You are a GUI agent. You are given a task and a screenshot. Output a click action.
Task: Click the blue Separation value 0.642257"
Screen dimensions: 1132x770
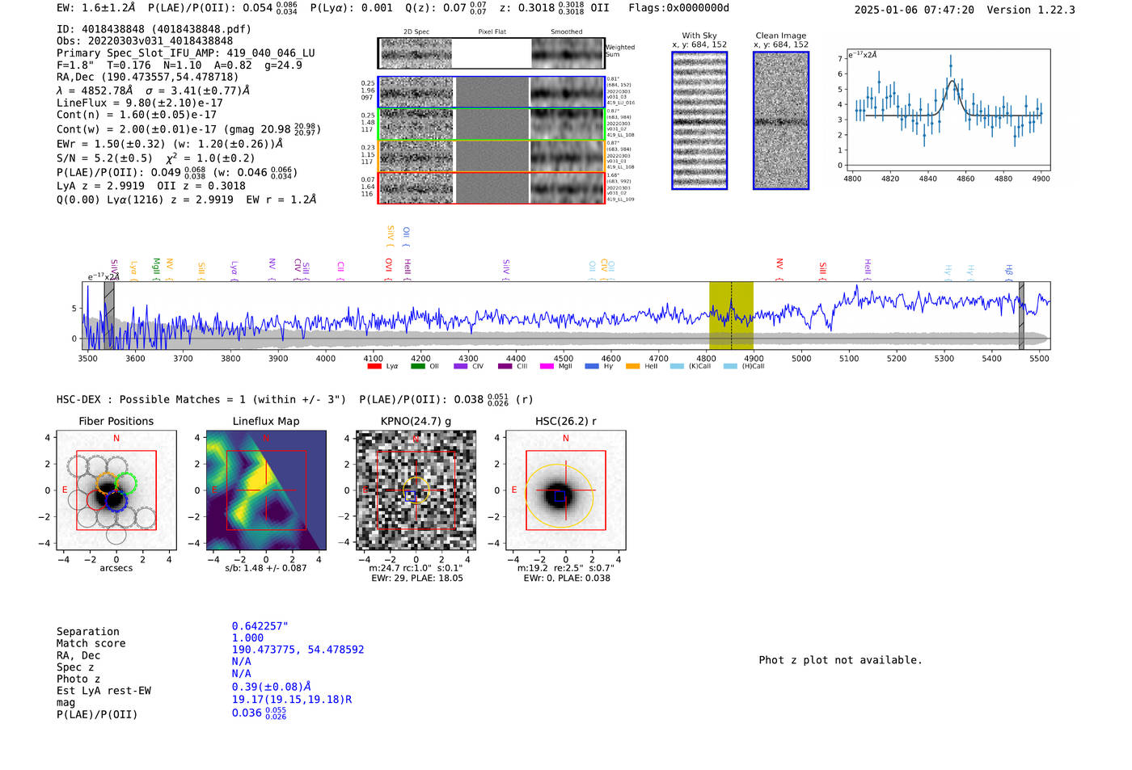[x=260, y=626]
